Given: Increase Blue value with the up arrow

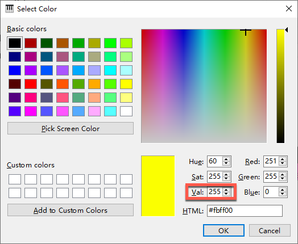Looking at the screenshot, I should pyautogui.click(x=283, y=190).
